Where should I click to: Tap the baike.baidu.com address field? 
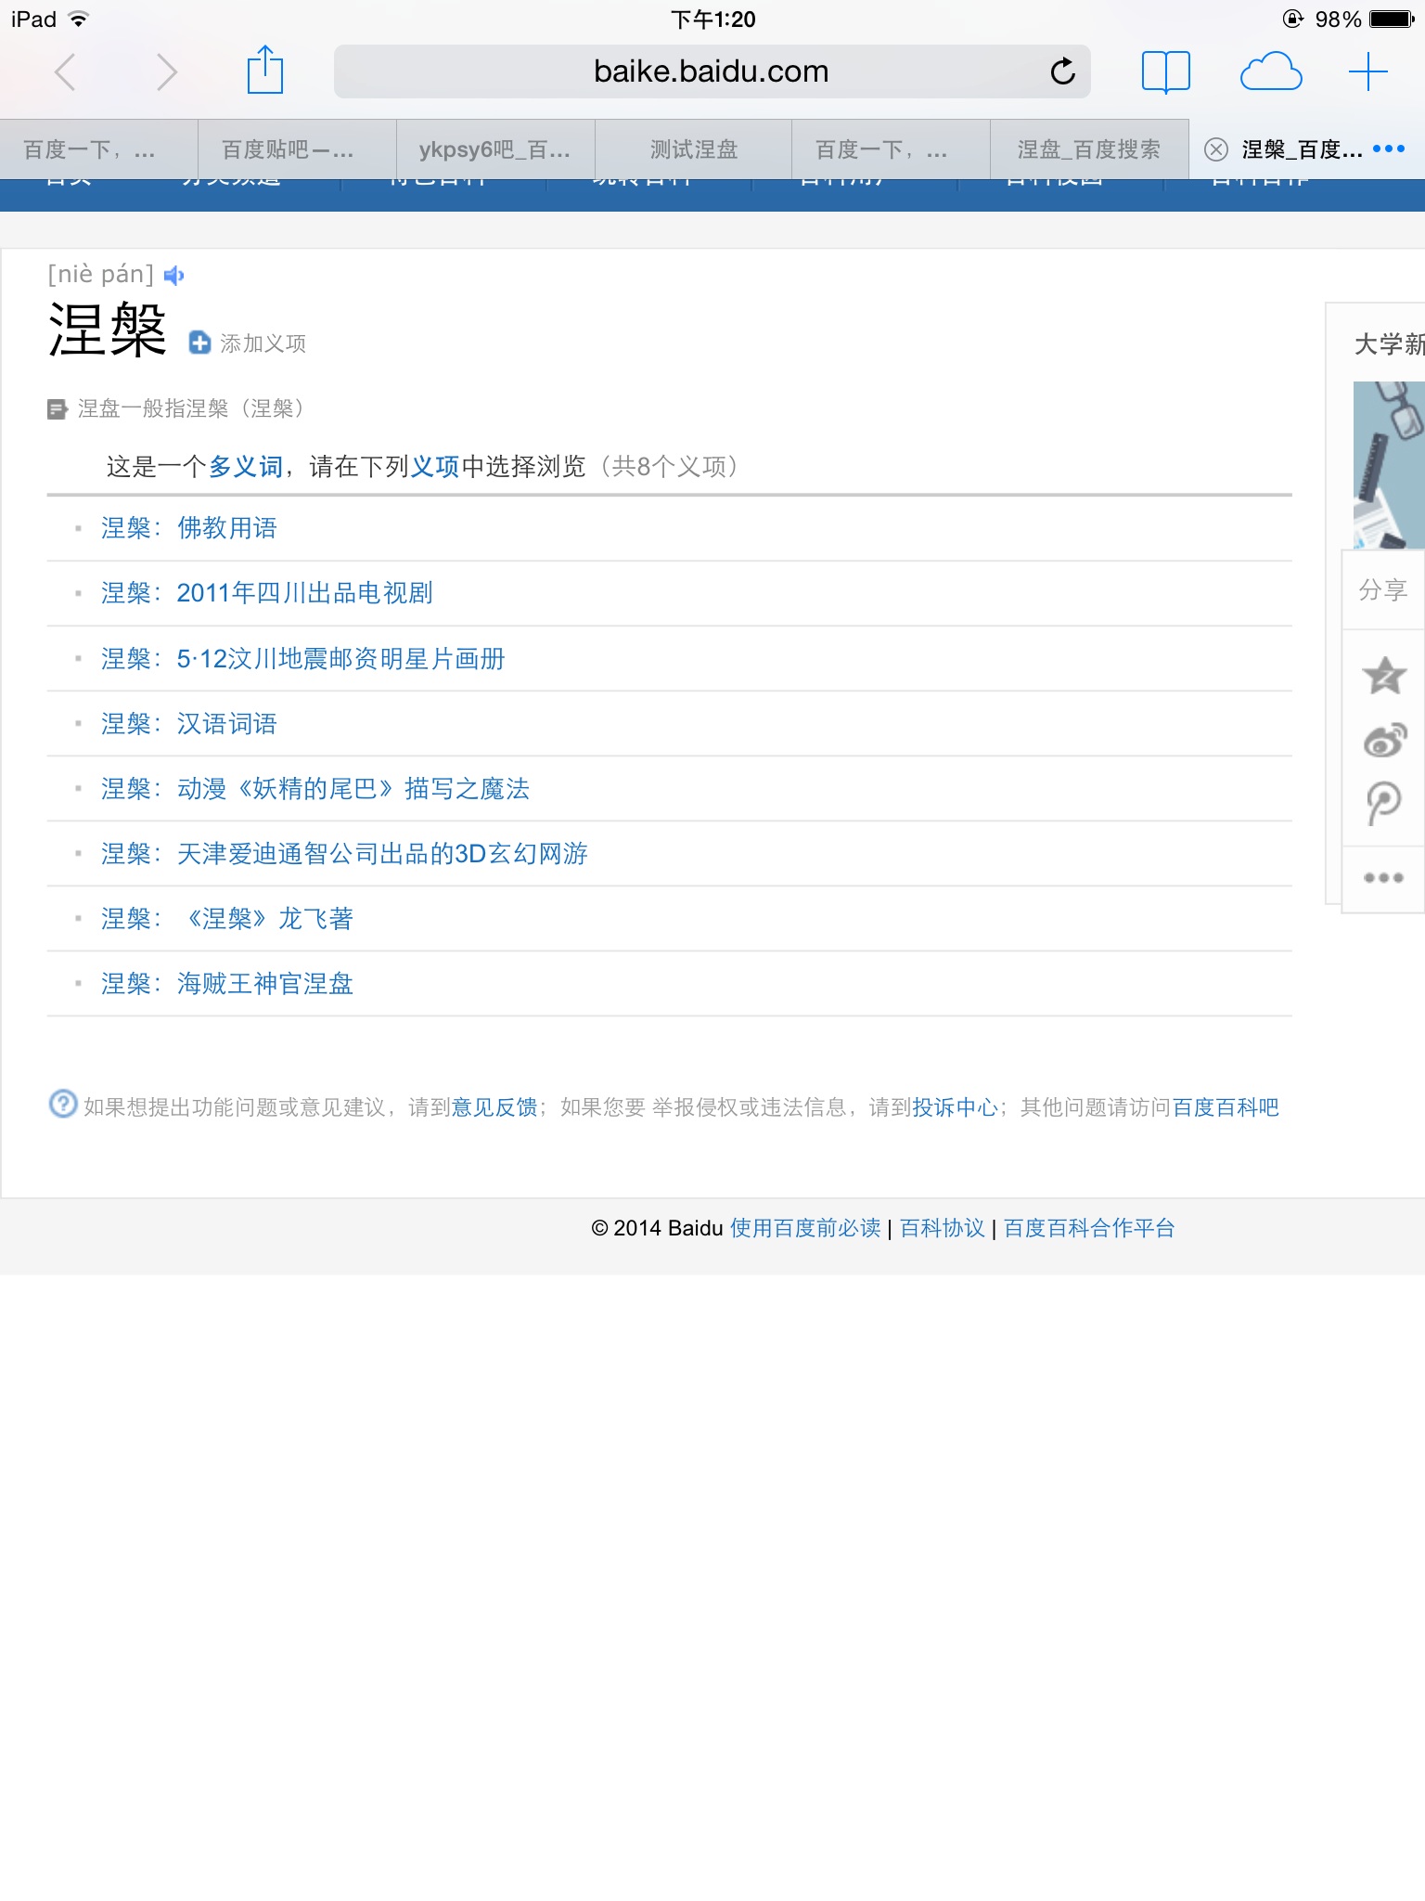(712, 71)
